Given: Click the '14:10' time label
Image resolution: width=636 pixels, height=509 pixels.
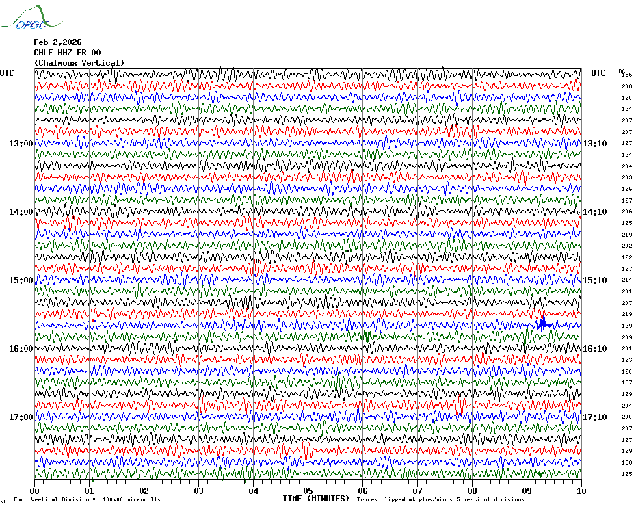Looking at the screenshot, I should (595, 212).
